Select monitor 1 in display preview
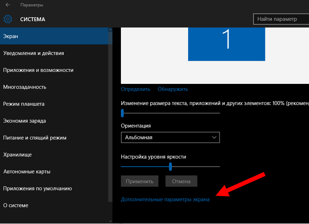This screenshot has height=224, width=309. point(226,44)
